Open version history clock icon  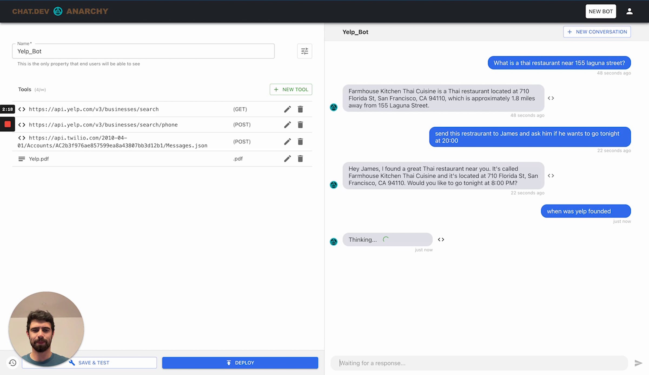click(x=12, y=363)
